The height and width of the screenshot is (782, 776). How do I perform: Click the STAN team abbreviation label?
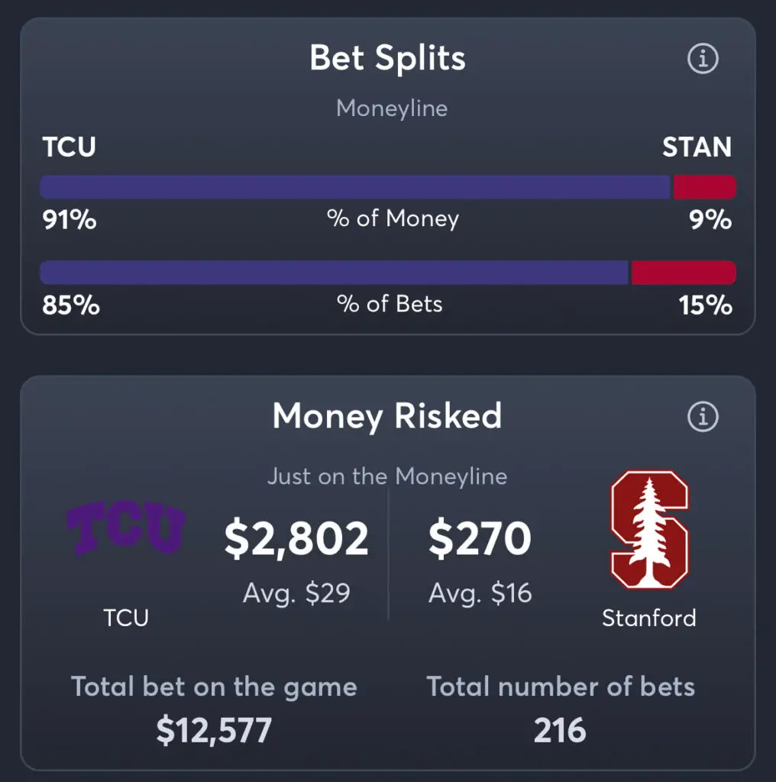697,147
